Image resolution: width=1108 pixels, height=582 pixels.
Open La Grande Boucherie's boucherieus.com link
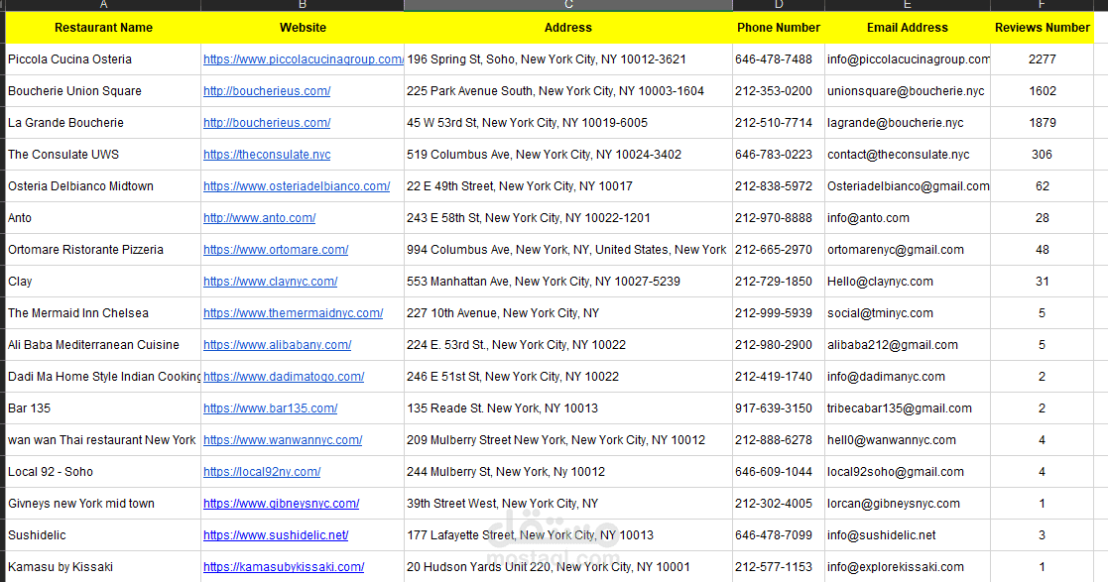tap(267, 123)
